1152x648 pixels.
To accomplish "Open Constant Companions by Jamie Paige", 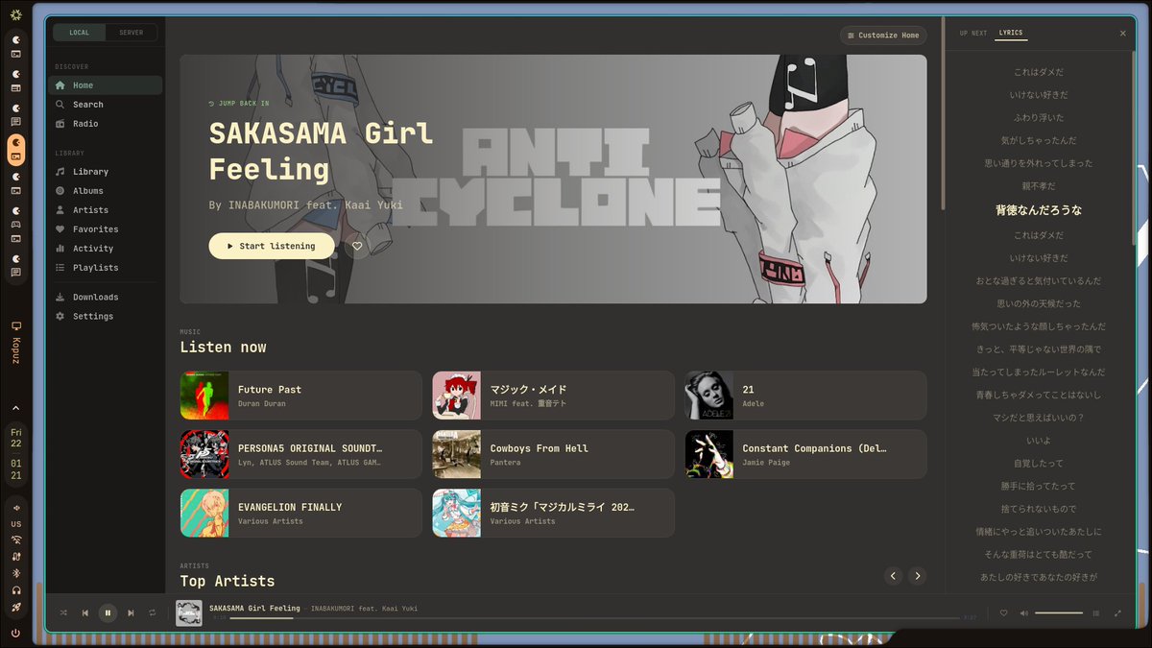I will (805, 454).
